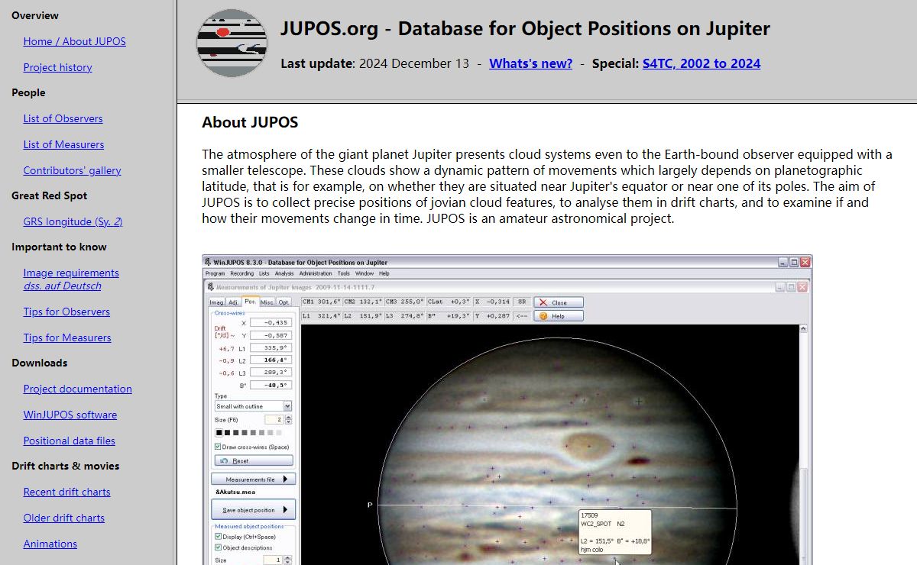917x565 pixels.
Task: Select the Misc. tab in WinJUPOS screenshot
Action: tap(267, 302)
